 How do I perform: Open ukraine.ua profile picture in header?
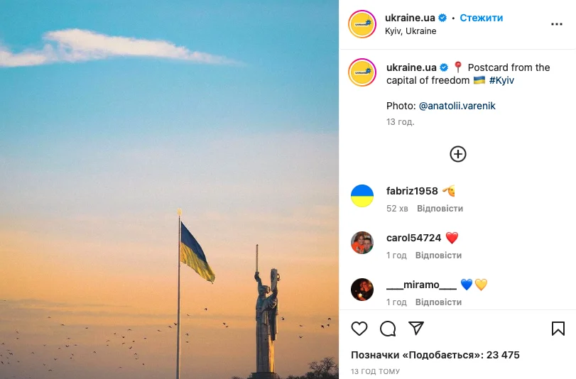pyautogui.click(x=362, y=24)
